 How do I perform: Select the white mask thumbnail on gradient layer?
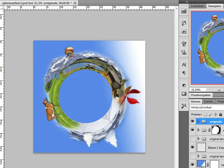tap(214, 164)
